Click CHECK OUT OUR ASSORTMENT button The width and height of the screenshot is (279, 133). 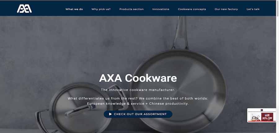point(138,114)
